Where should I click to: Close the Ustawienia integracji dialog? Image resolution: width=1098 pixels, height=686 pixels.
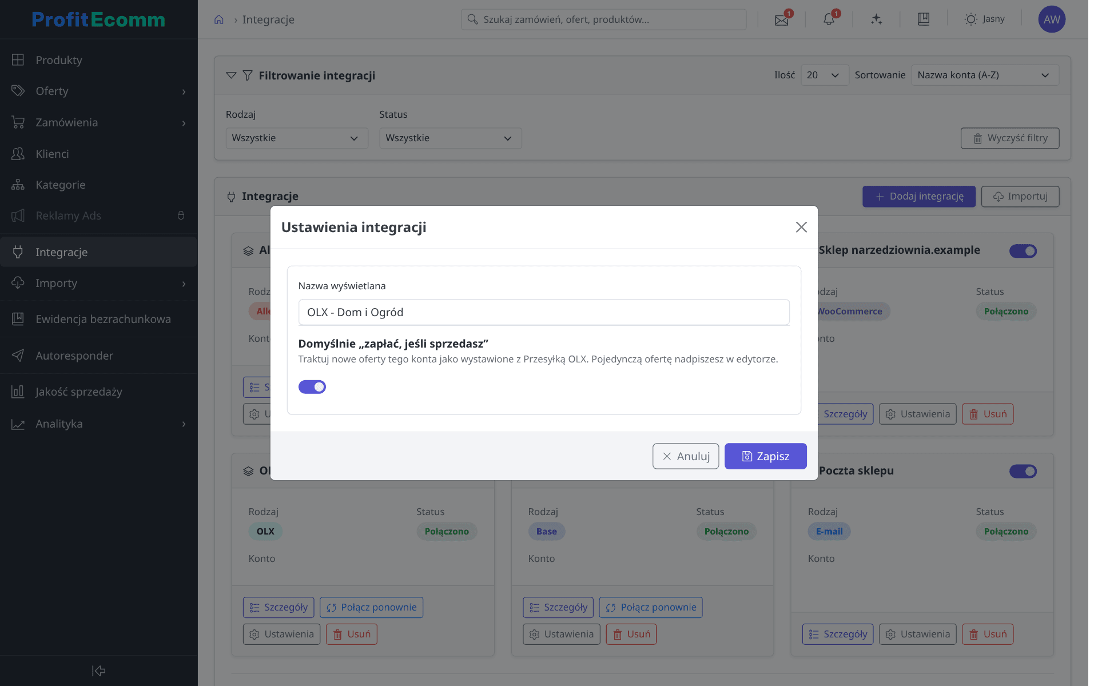click(801, 228)
